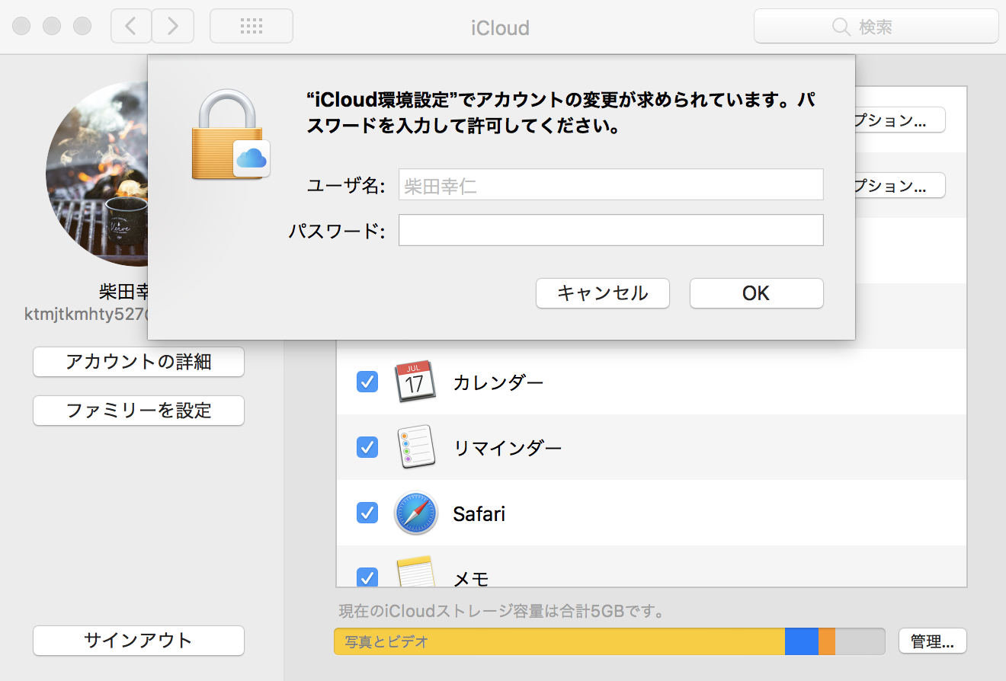The width and height of the screenshot is (1006, 681).
Task: Click the サインアウト button
Action: [139, 641]
